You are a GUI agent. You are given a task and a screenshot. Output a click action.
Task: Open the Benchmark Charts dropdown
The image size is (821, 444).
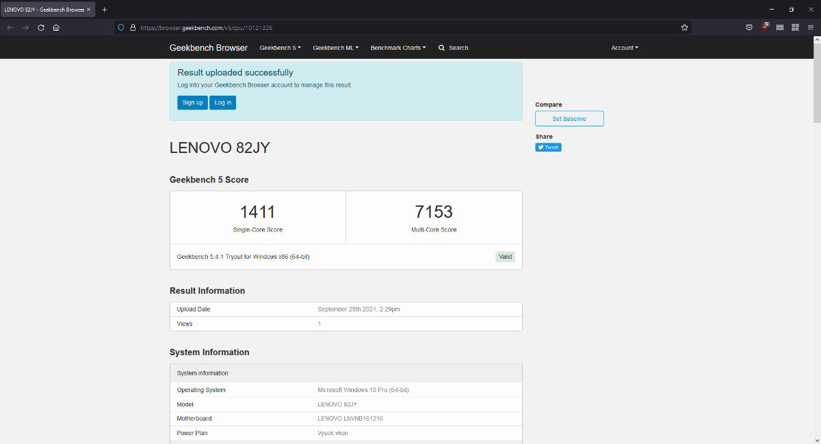398,48
